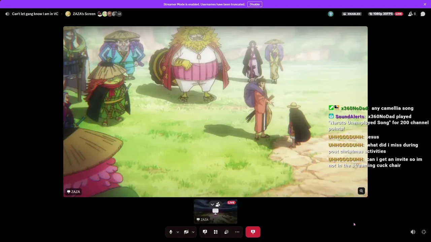Open the 1080p 30FPS stream quality indicator
431x242 pixels.
pos(380,14)
